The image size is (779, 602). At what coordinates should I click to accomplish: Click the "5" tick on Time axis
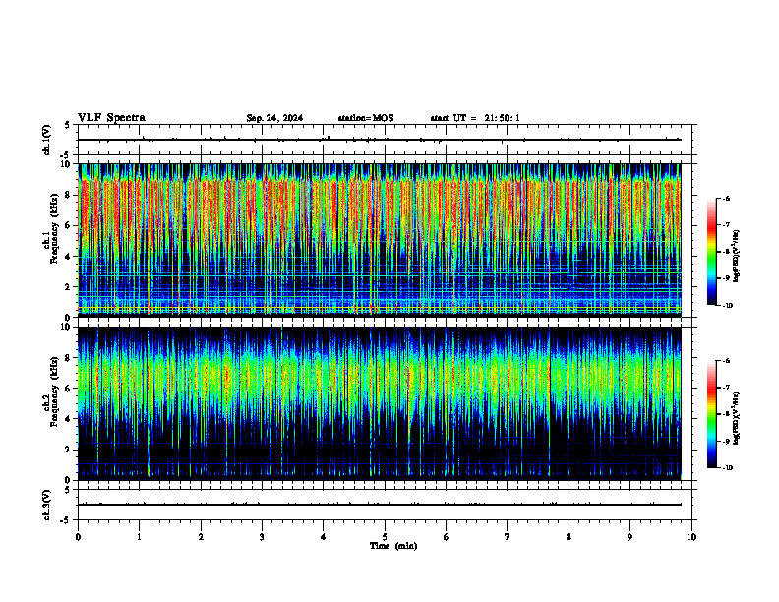click(385, 537)
